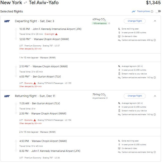Click Overnight warning triangle icon

(x=56, y=34)
